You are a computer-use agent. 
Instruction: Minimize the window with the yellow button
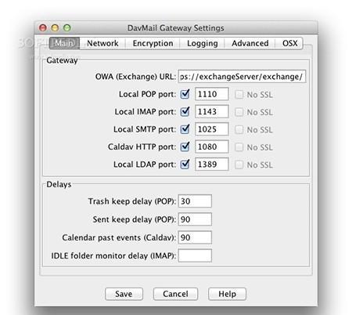[55, 27]
